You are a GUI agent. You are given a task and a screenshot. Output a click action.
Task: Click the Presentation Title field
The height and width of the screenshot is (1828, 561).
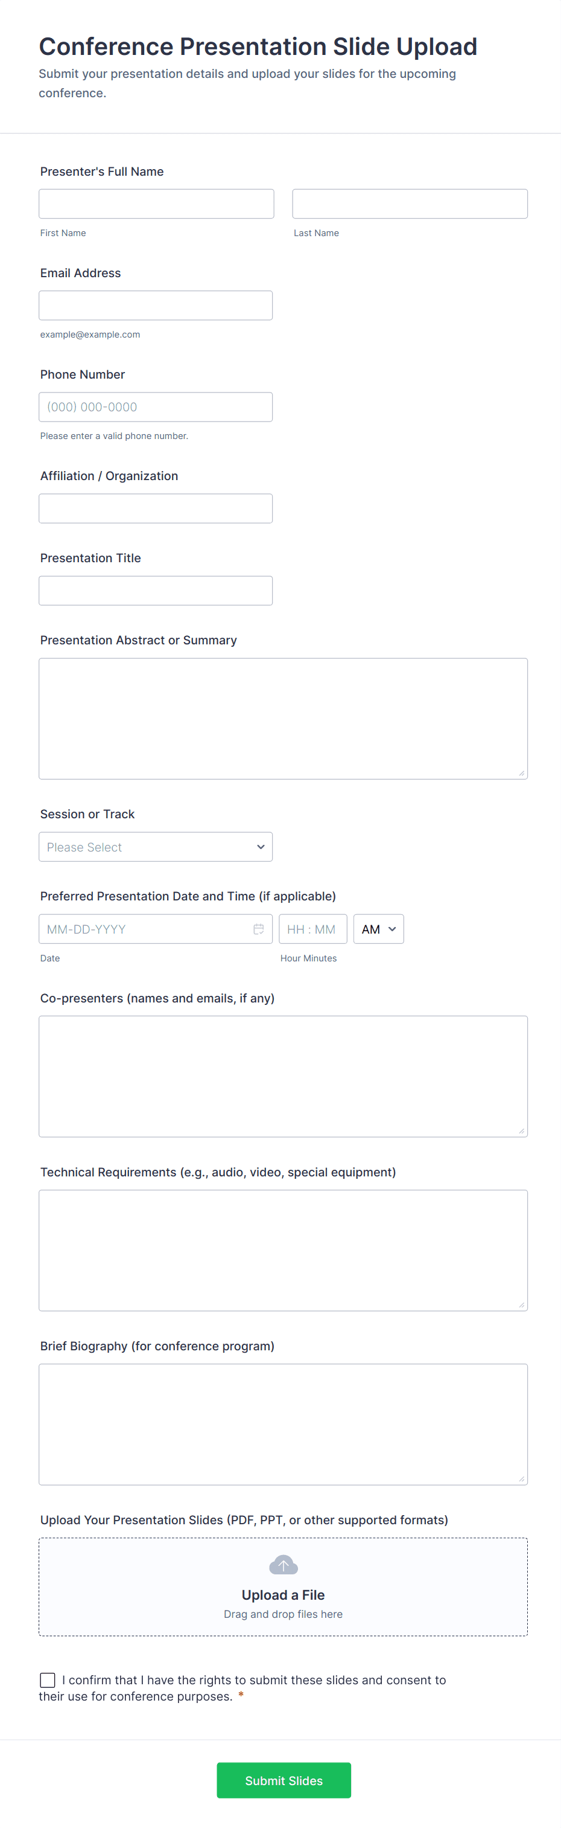tap(155, 591)
